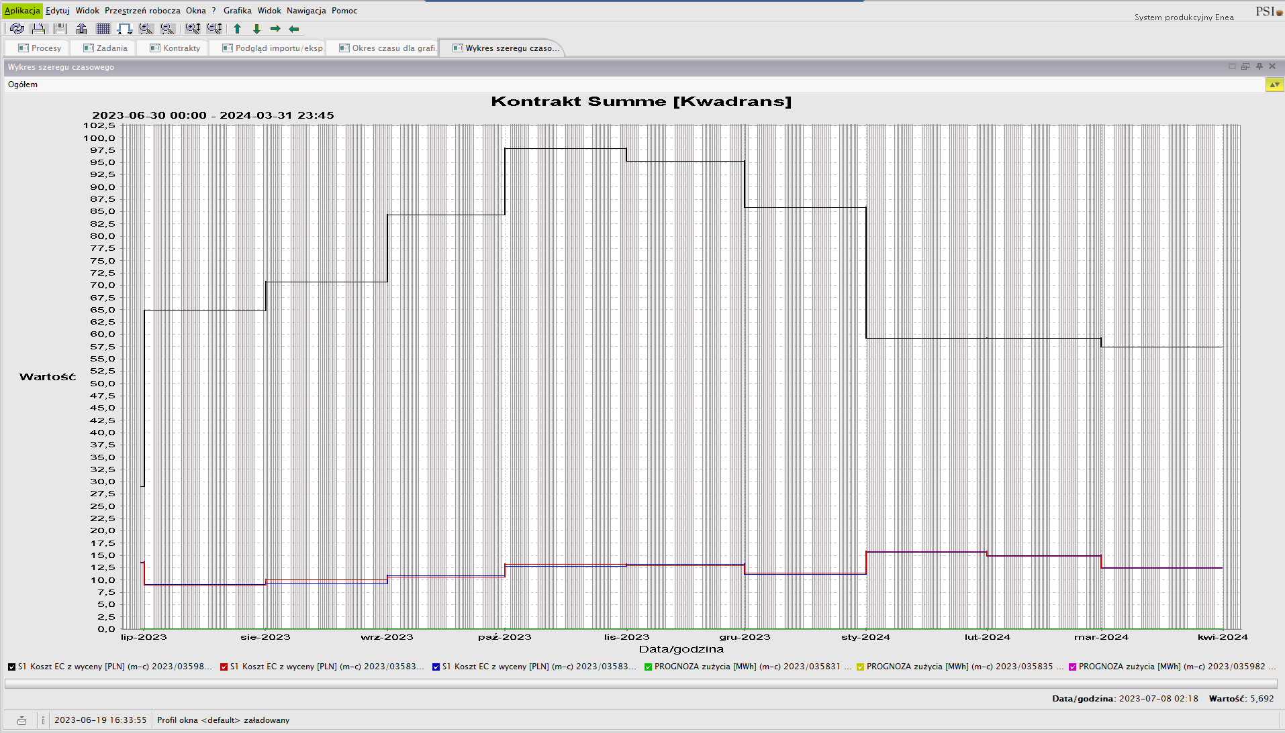1285x733 pixels.
Task: Open the Pomoc menu
Action: [x=344, y=11]
